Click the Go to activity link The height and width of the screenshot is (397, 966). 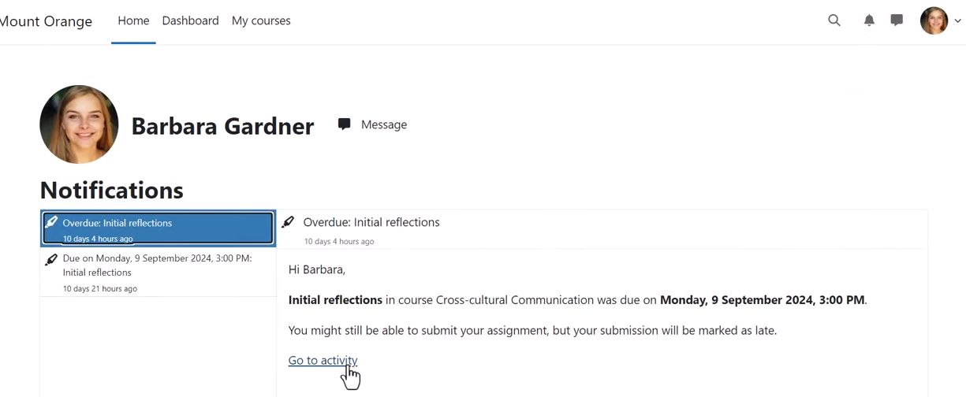click(x=323, y=360)
